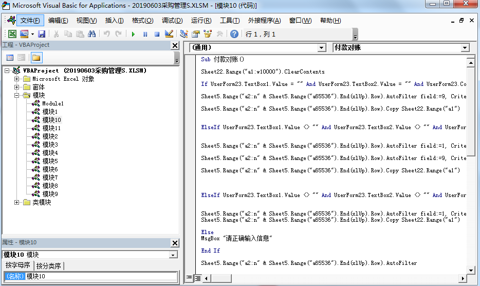Open Toolbox wrench icon

[220, 34]
